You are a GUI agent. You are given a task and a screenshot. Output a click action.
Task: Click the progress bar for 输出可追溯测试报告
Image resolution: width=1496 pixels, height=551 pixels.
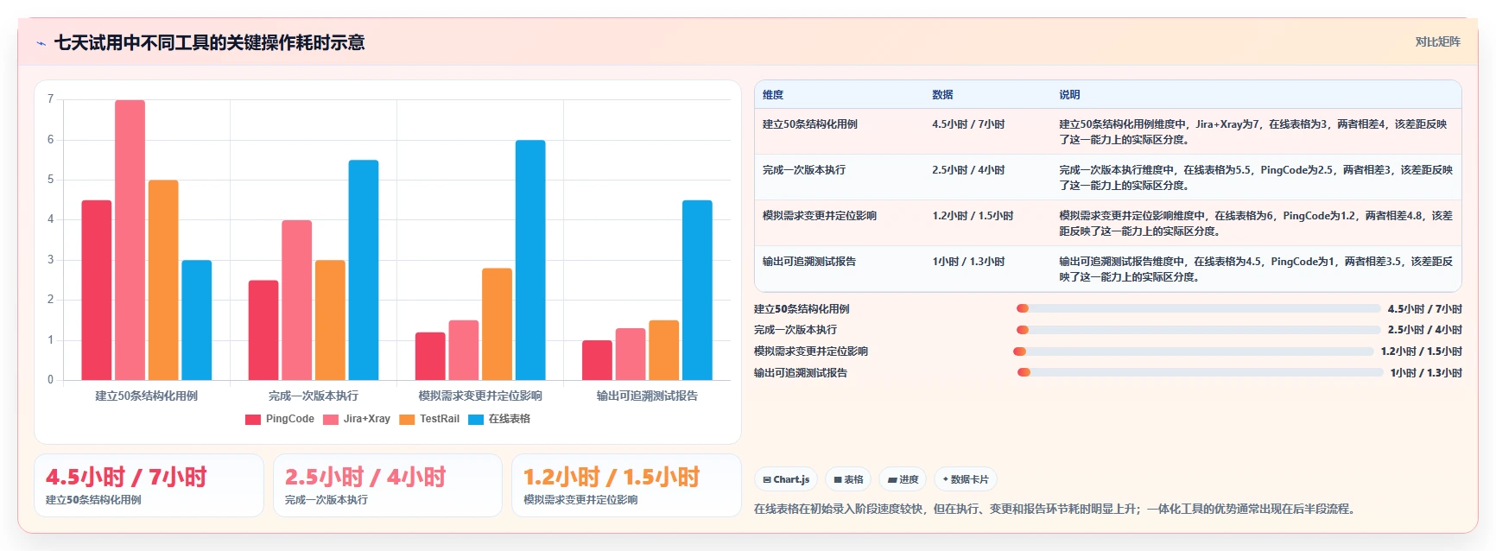coord(1200,372)
